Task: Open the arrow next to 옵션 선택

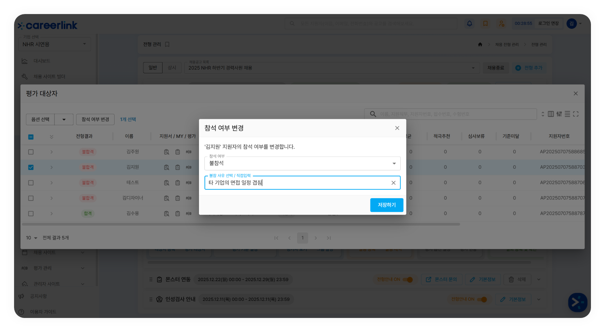Action: [64, 119]
